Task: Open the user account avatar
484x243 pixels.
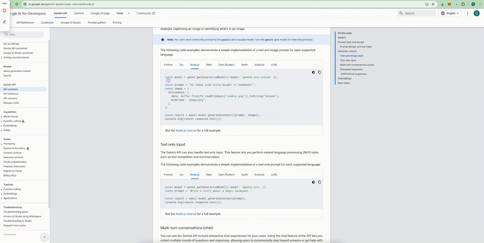Action: click(476, 13)
